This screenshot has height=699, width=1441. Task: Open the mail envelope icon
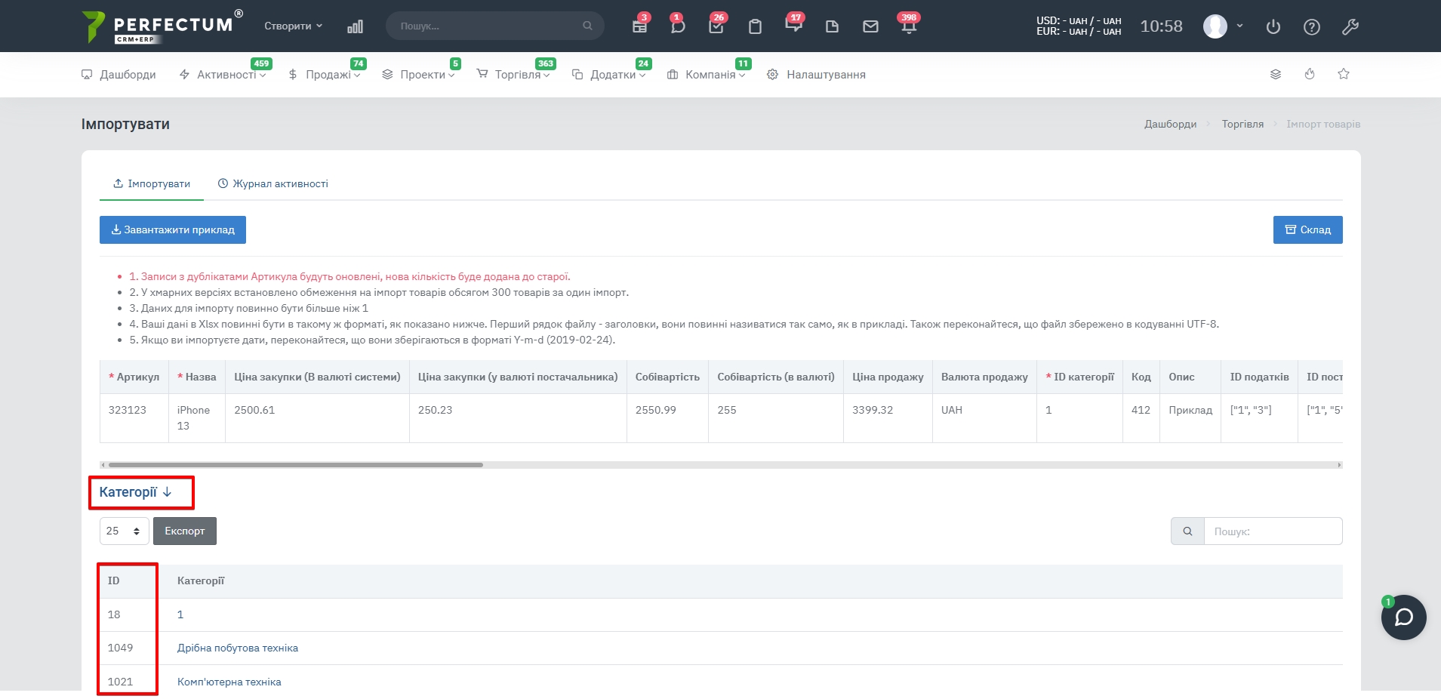(x=870, y=27)
